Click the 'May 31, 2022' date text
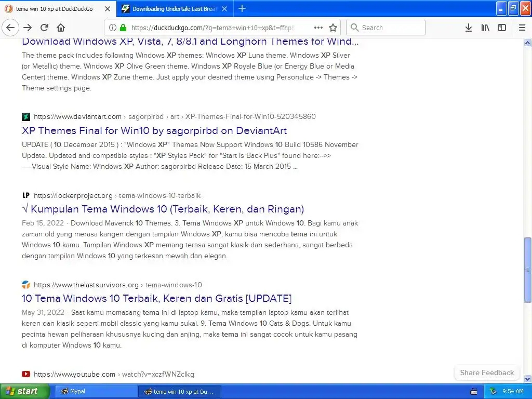This screenshot has height=399, width=532. tap(43, 312)
